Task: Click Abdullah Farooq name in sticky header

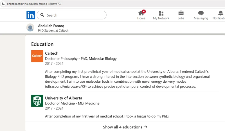Action: (x=51, y=26)
